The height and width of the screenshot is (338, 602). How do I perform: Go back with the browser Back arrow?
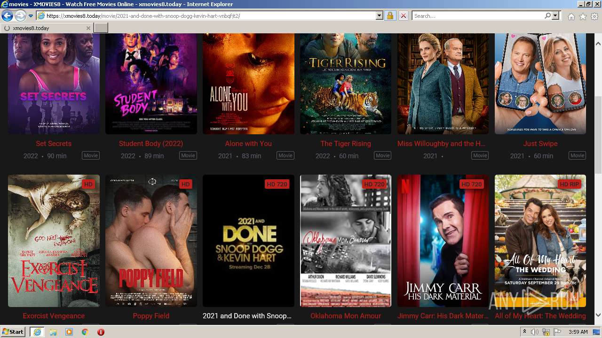point(7,16)
